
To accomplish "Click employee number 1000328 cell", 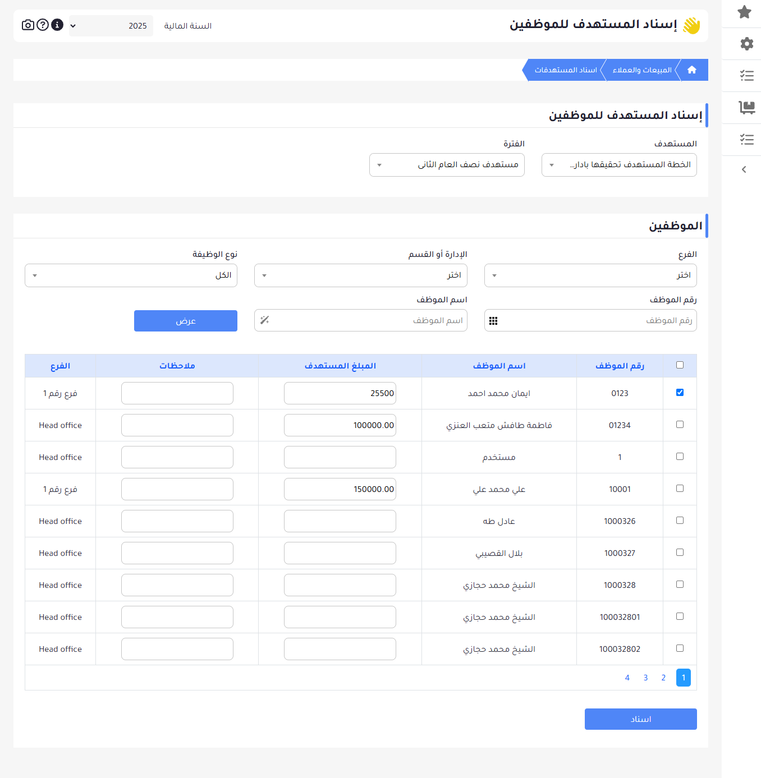I will tap(620, 585).
